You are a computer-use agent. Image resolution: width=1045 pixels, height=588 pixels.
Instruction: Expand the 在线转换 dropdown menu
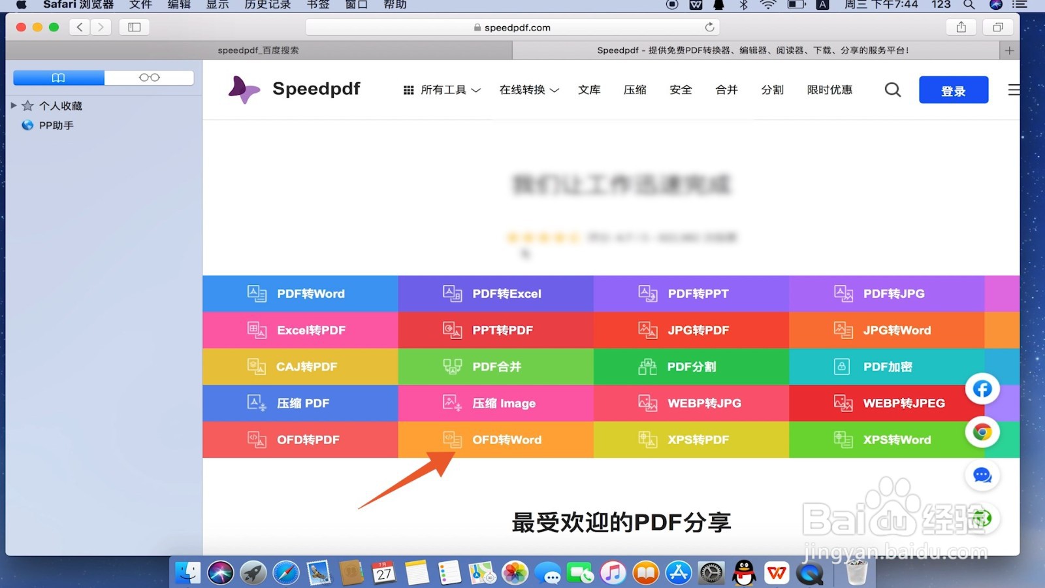pyautogui.click(x=529, y=90)
